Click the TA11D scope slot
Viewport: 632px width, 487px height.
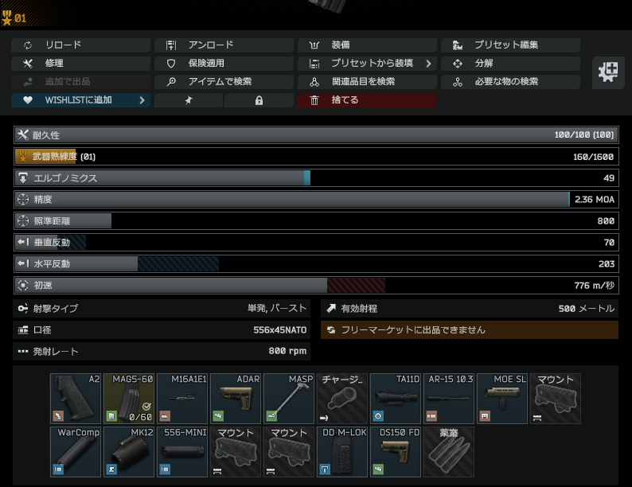click(396, 399)
